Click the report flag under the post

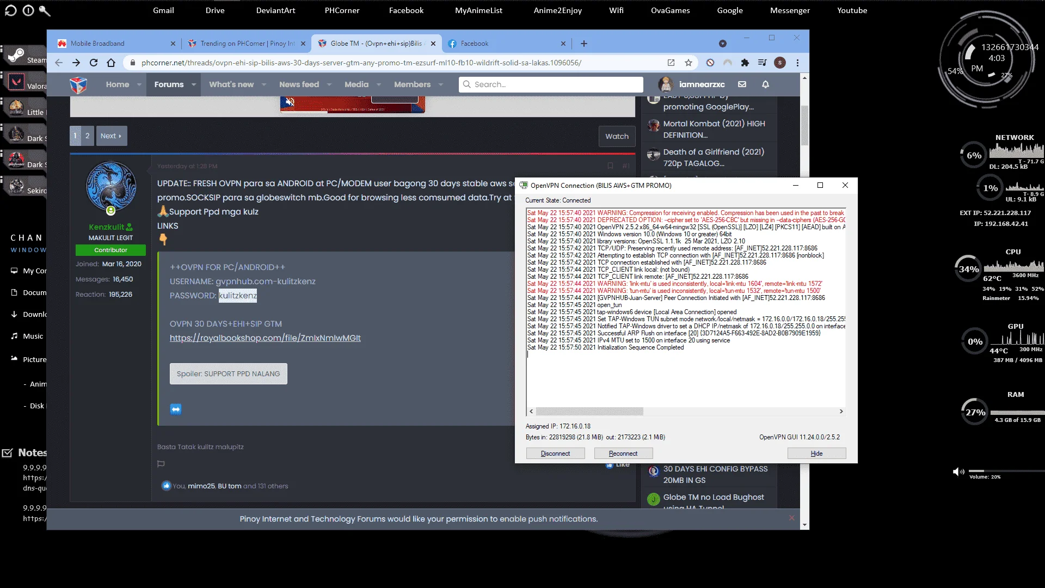pyautogui.click(x=161, y=464)
